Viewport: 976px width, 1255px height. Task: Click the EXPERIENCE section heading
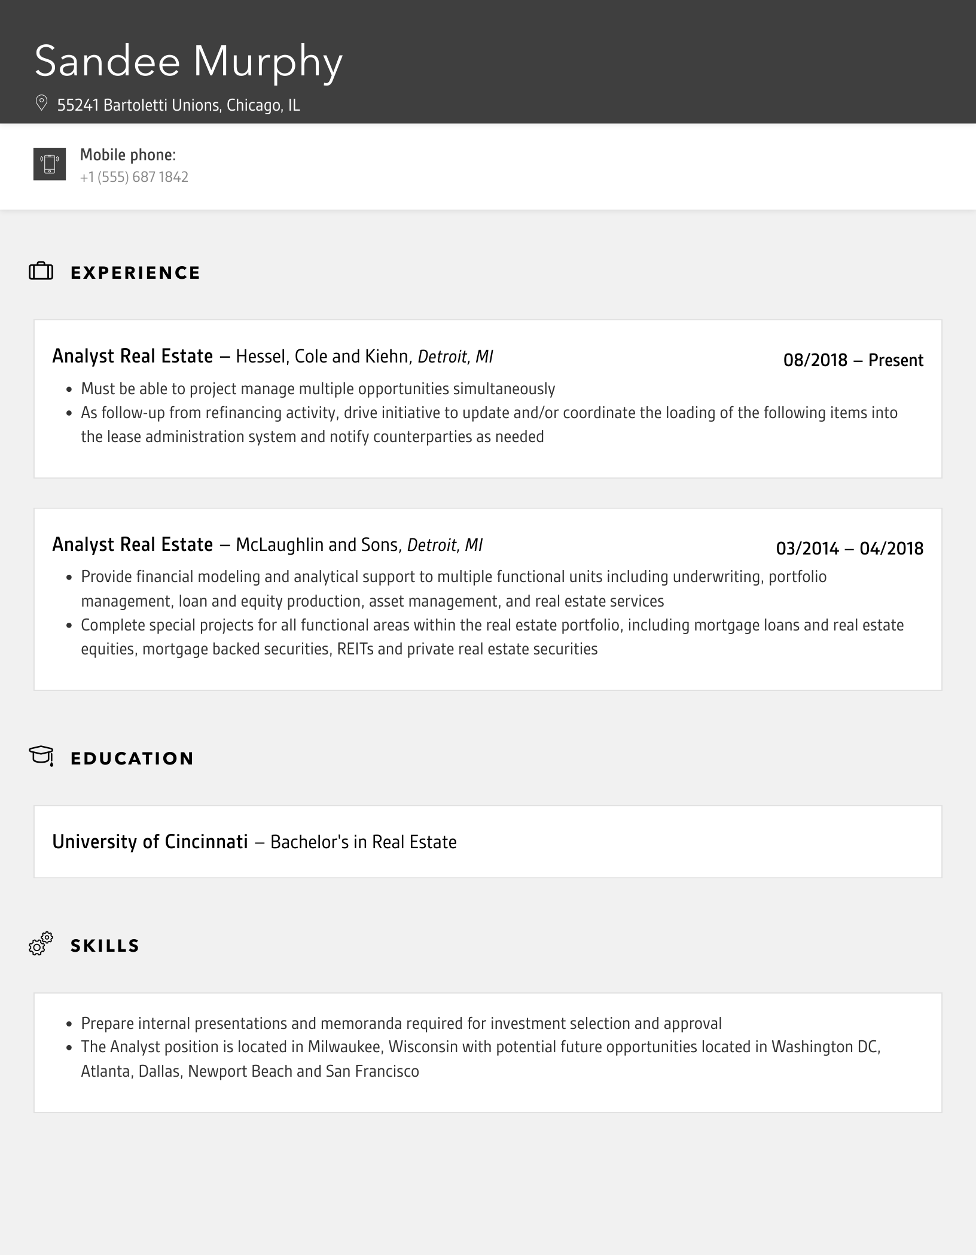136,273
